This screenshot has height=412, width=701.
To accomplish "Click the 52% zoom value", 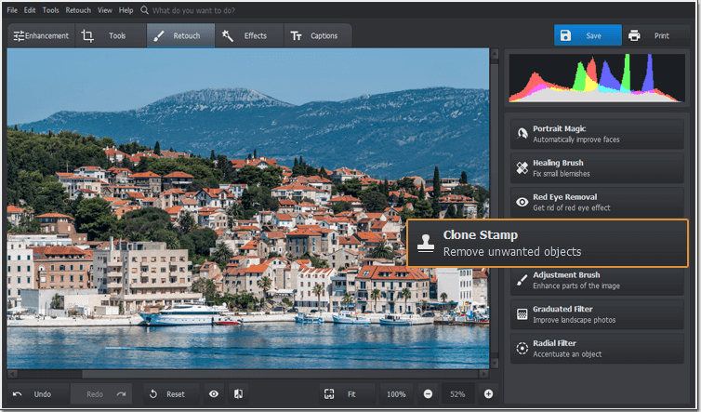I will click(457, 393).
